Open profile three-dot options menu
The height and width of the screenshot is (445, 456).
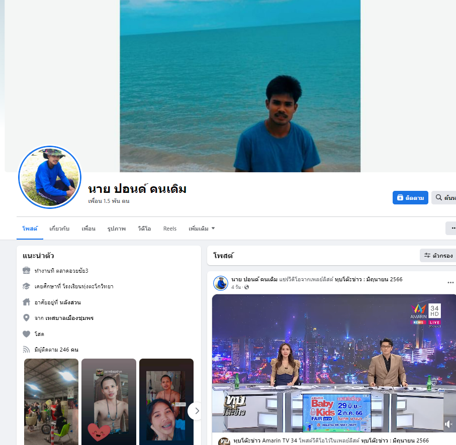pyautogui.click(x=451, y=229)
